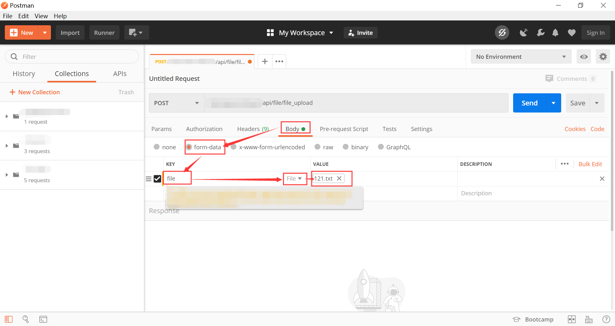Select the none body type

tap(157, 147)
